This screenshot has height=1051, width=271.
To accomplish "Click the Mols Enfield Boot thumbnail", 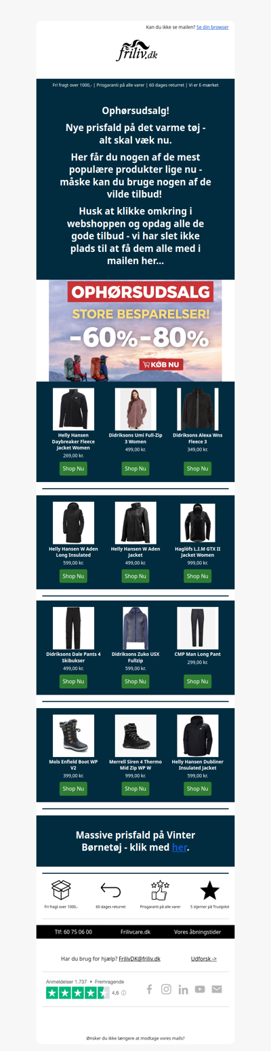I will click(73, 735).
